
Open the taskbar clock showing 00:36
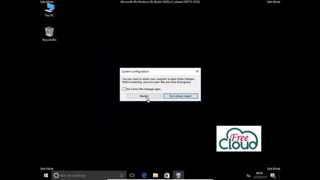click(x=260, y=175)
